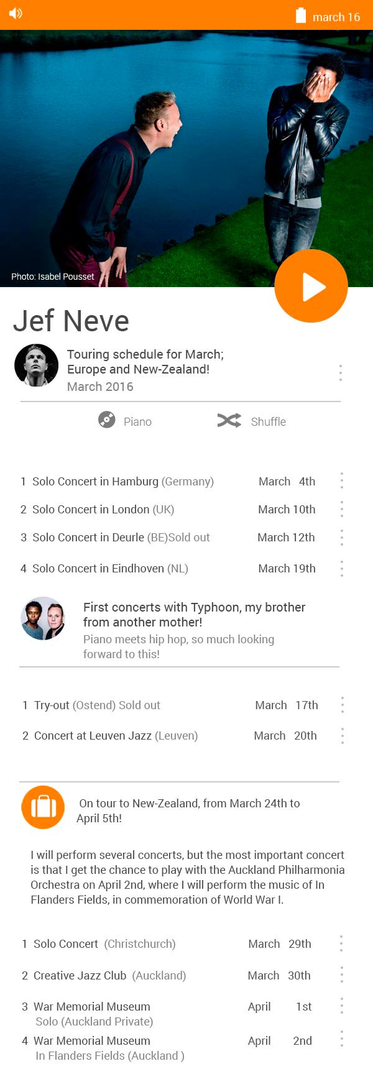The height and width of the screenshot is (1069, 373).
Task: Select the War Memorial Museum Solo entry
Action: click(x=167, y=1014)
